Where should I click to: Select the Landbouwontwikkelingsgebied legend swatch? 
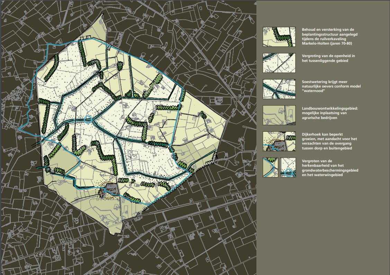[279, 115]
